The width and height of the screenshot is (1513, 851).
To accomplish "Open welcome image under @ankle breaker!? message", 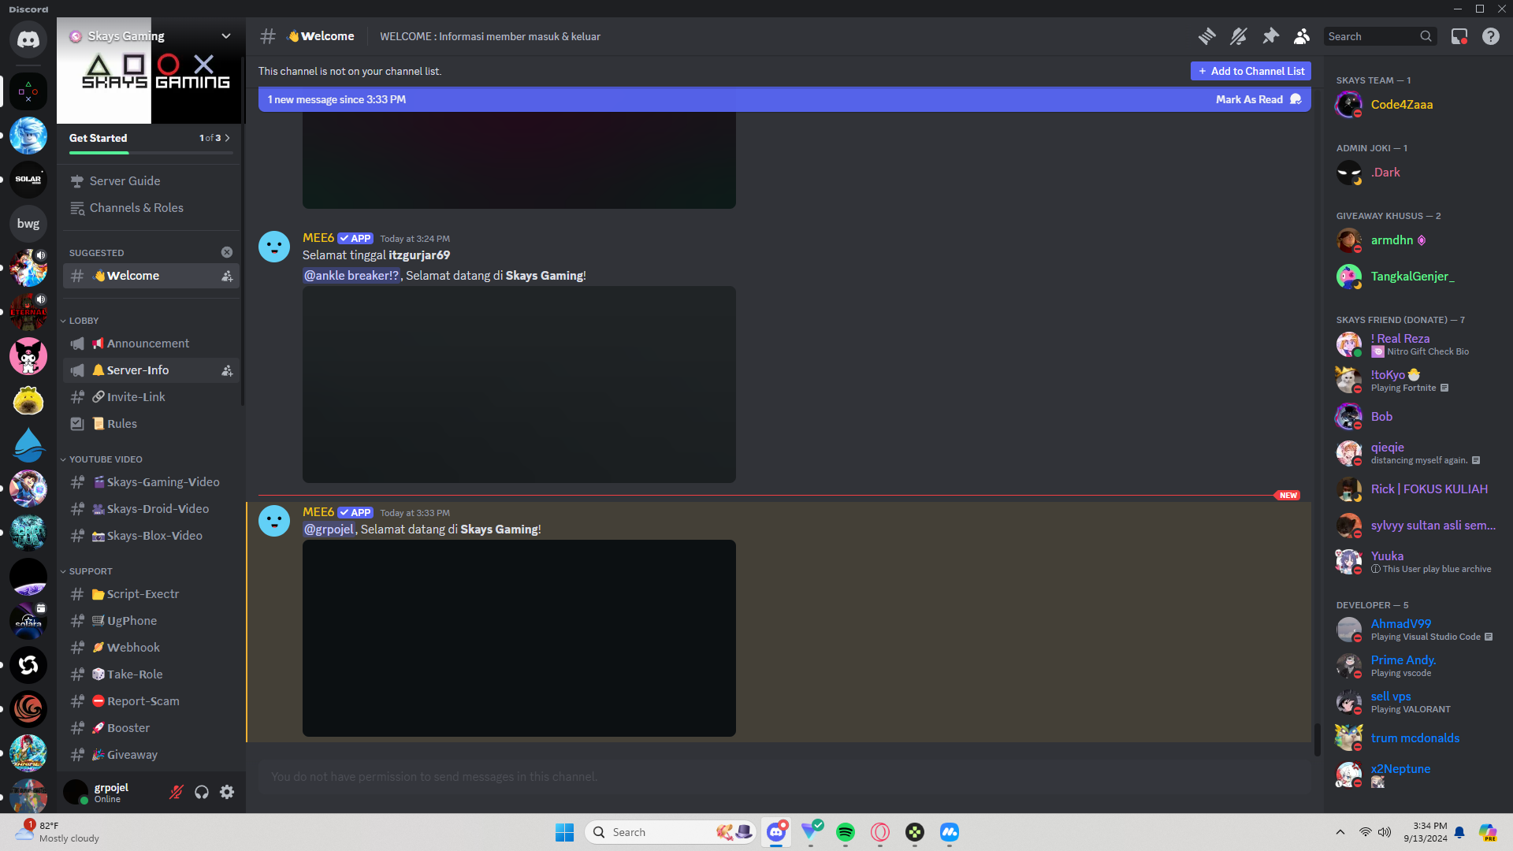I will (x=519, y=385).
